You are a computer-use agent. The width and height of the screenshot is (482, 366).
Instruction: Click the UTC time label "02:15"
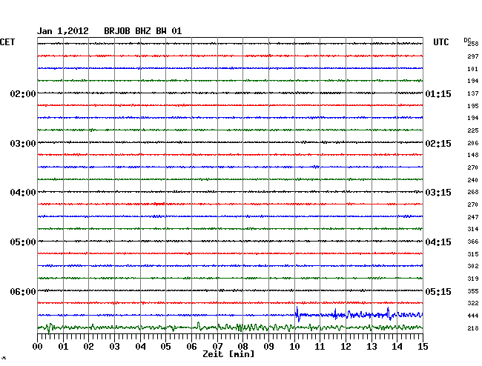438,144
